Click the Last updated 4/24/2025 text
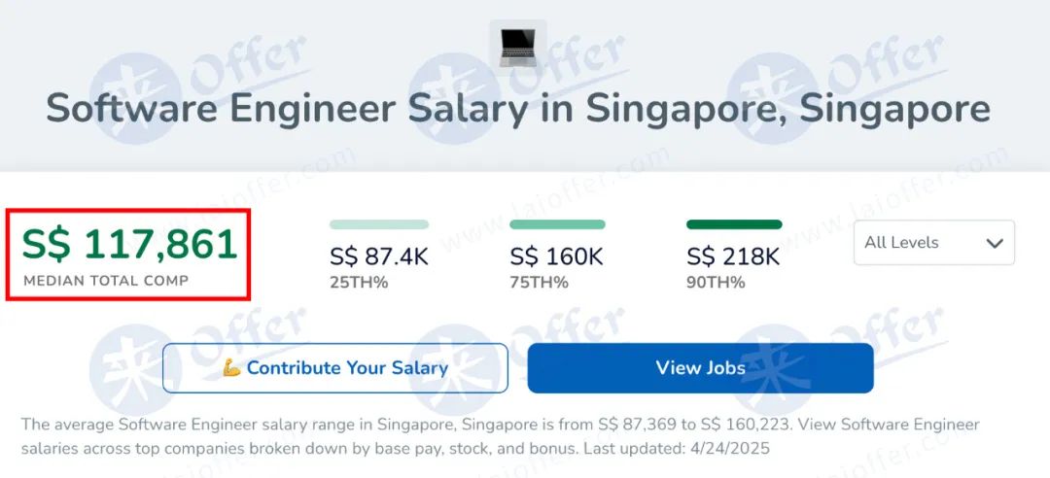Image resolution: width=1050 pixels, height=478 pixels. coord(677,448)
